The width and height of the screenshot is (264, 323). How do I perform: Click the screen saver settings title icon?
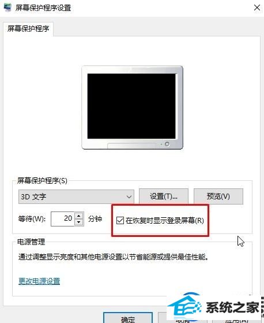[x=7, y=8]
